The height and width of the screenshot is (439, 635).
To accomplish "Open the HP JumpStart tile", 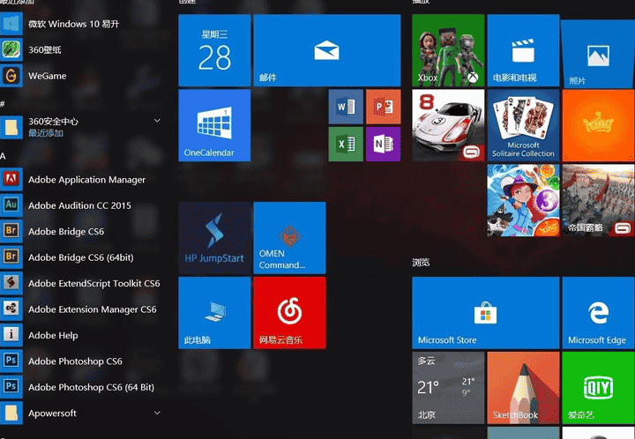I will 214,237.
